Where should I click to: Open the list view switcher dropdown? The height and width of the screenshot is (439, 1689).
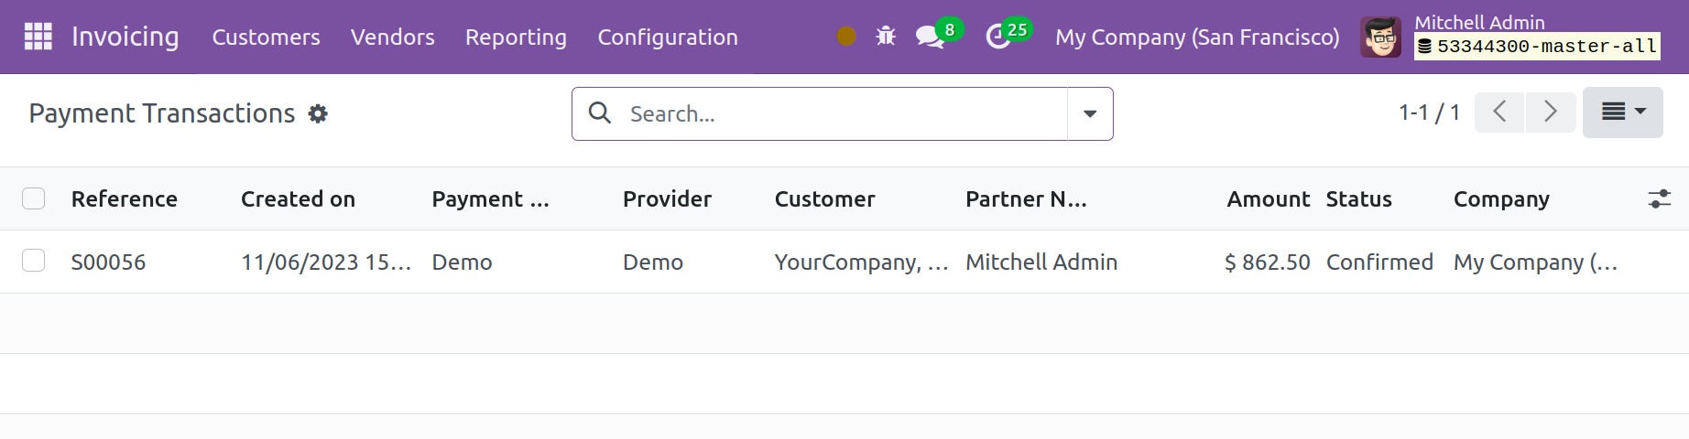[x=1622, y=112]
